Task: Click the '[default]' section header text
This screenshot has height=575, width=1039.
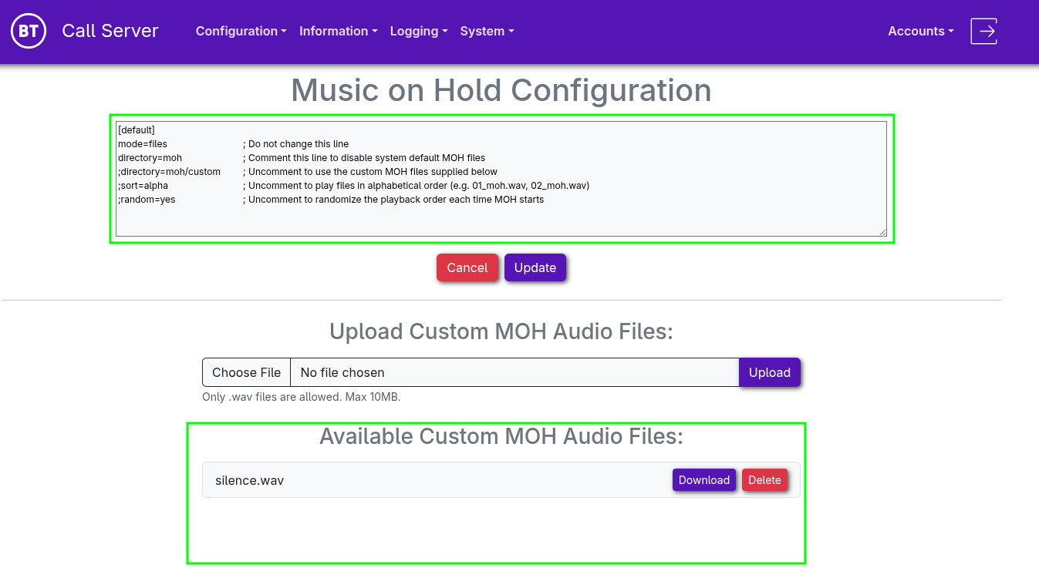Action: pyautogui.click(x=137, y=130)
